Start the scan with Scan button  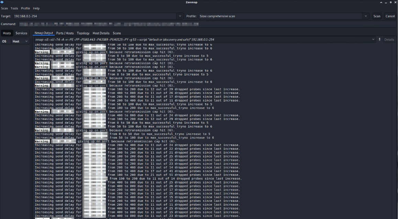(377, 16)
